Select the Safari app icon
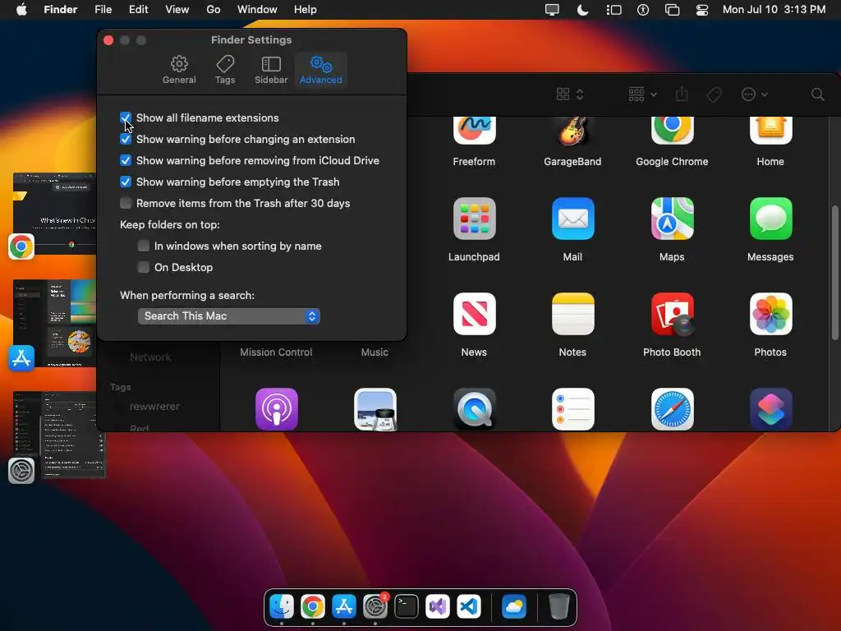This screenshot has width=841, height=631. tap(672, 409)
